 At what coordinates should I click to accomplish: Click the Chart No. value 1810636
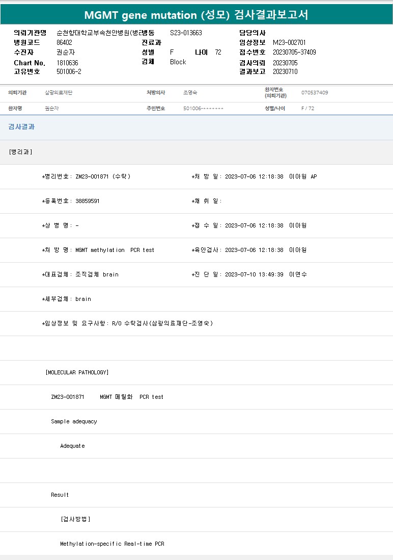tap(67, 63)
